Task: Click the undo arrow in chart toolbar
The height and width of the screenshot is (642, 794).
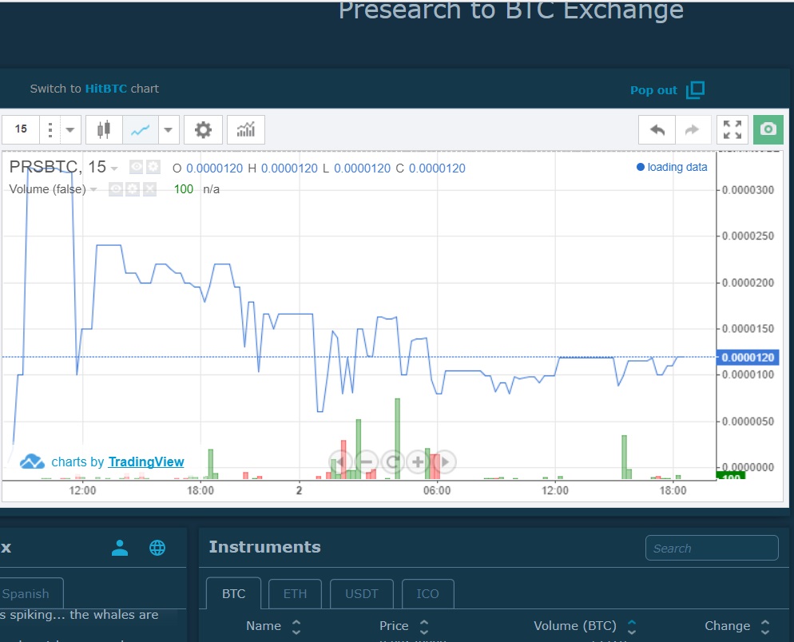Action: tap(657, 129)
